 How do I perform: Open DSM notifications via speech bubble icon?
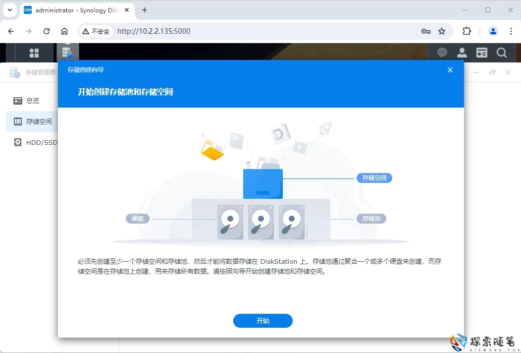[x=442, y=52]
